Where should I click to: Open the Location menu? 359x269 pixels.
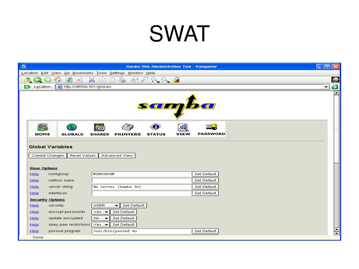29,73
